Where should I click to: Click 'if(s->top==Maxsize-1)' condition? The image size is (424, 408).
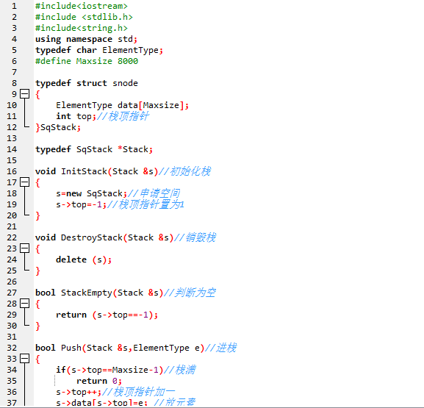tap(109, 370)
